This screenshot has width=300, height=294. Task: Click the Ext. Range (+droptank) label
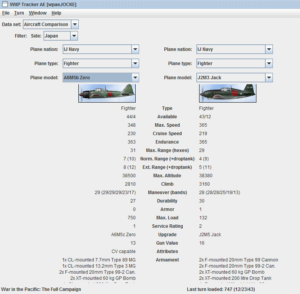click(x=167, y=167)
